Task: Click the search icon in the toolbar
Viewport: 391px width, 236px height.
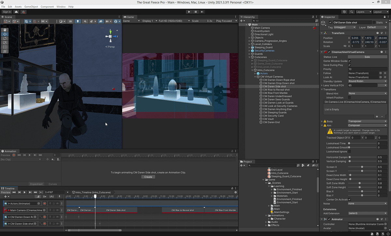Action: click(352, 11)
